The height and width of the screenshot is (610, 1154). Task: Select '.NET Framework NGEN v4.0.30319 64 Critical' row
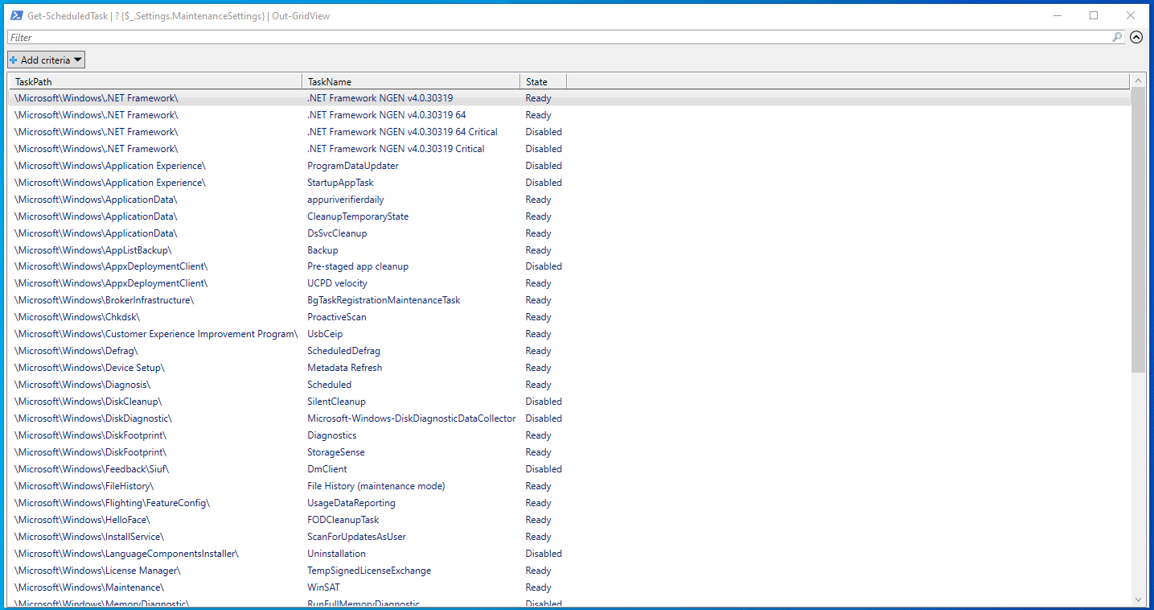click(x=569, y=132)
